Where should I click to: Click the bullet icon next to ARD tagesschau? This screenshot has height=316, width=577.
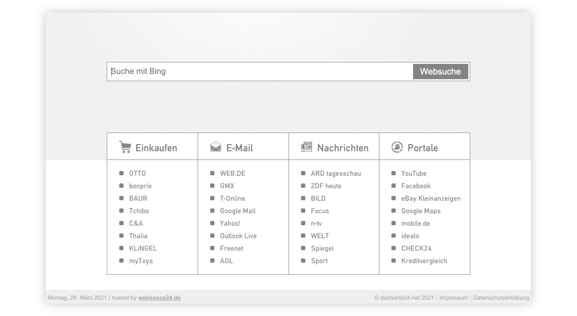coord(303,173)
